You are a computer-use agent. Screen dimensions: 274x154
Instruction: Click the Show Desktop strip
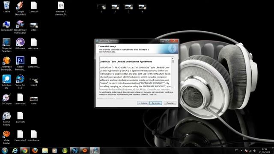point(273,151)
